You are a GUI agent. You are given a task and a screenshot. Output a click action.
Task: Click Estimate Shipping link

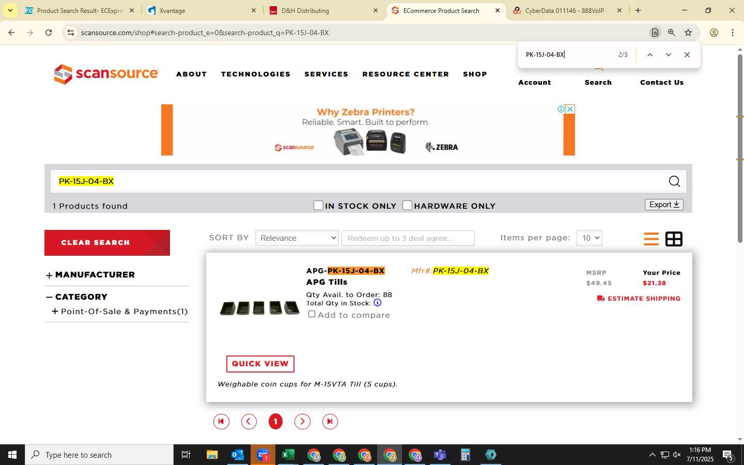(x=639, y=299)
